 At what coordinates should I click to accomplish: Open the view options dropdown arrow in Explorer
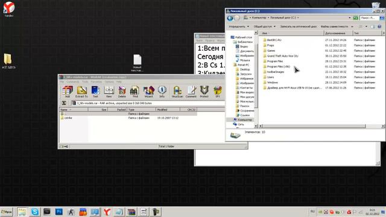(366, 27)
